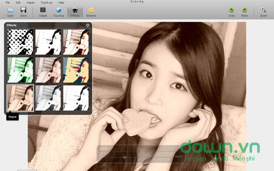Save the image with the Save floppy icon

tap(23, 12)
